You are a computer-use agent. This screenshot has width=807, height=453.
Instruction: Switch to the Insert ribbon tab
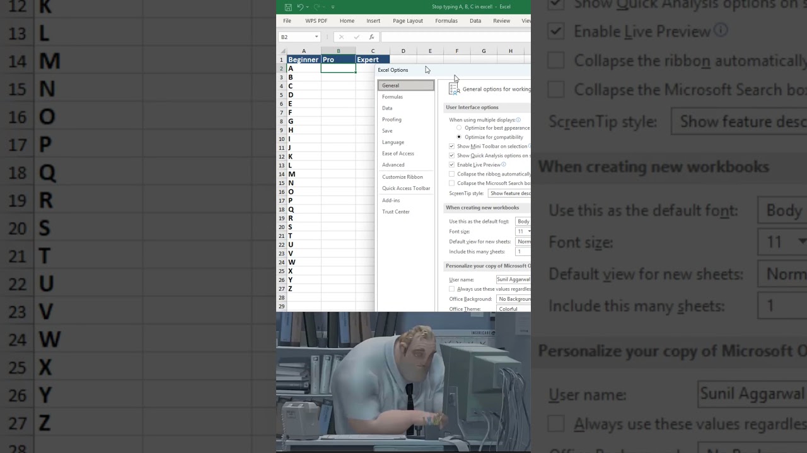tap(373, 21)
